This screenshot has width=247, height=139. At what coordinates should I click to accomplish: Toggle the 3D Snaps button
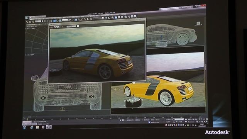[x=79, y=20]
